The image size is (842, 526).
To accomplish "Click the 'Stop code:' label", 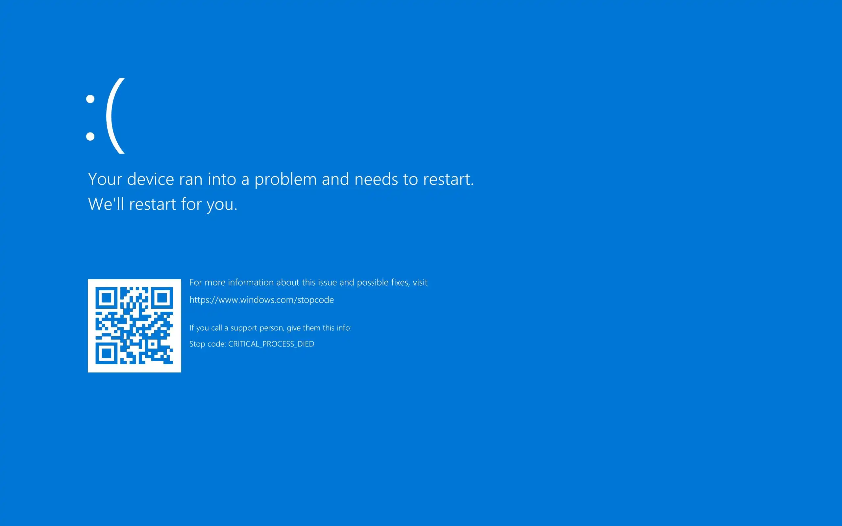I will (208, 344).
